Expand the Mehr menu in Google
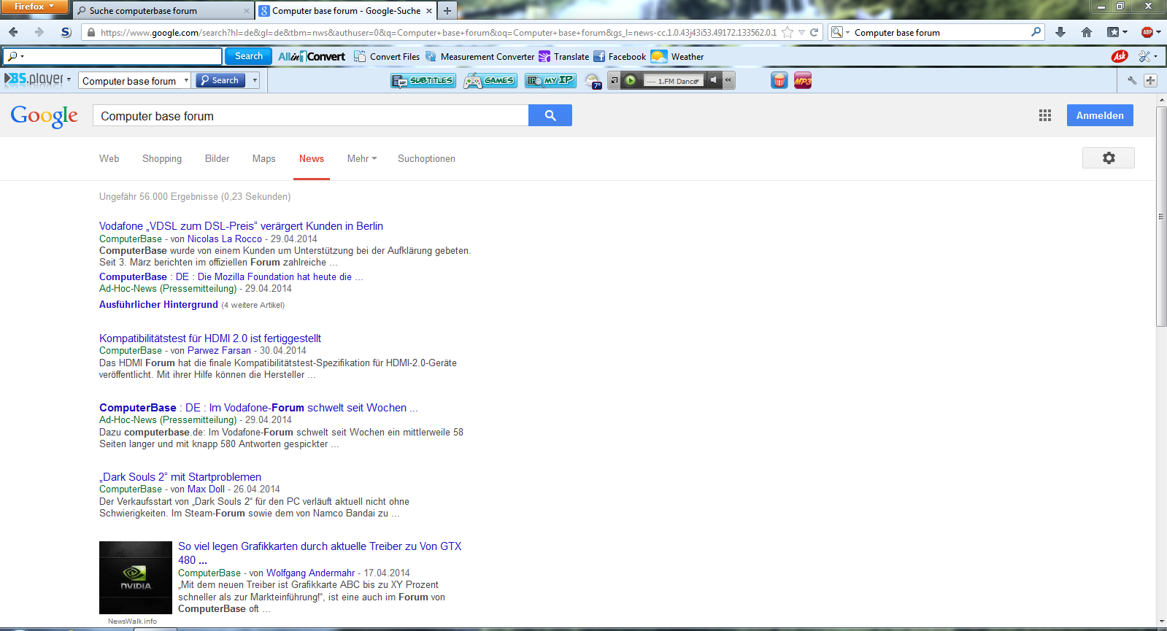1167x631 pixels. tap(362, 158)
